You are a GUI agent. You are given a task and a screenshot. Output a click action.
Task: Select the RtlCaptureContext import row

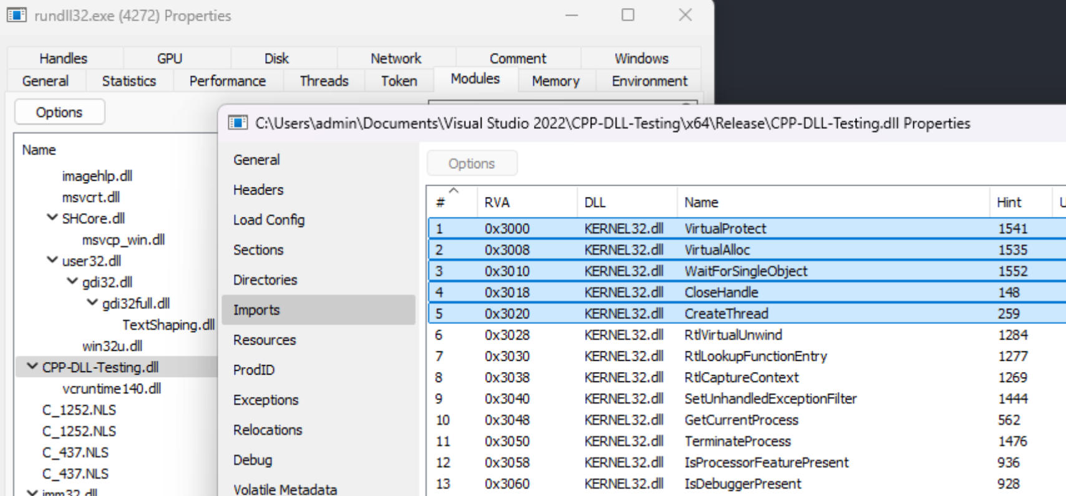747,377
